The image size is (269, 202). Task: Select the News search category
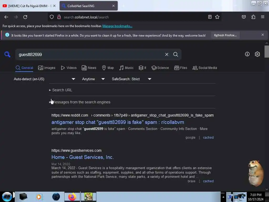pos(89,68)
